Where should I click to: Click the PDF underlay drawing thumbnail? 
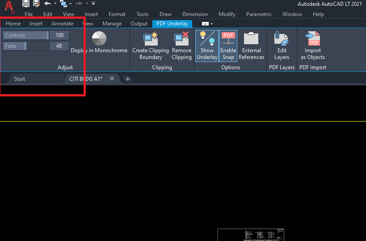point(251,235)
